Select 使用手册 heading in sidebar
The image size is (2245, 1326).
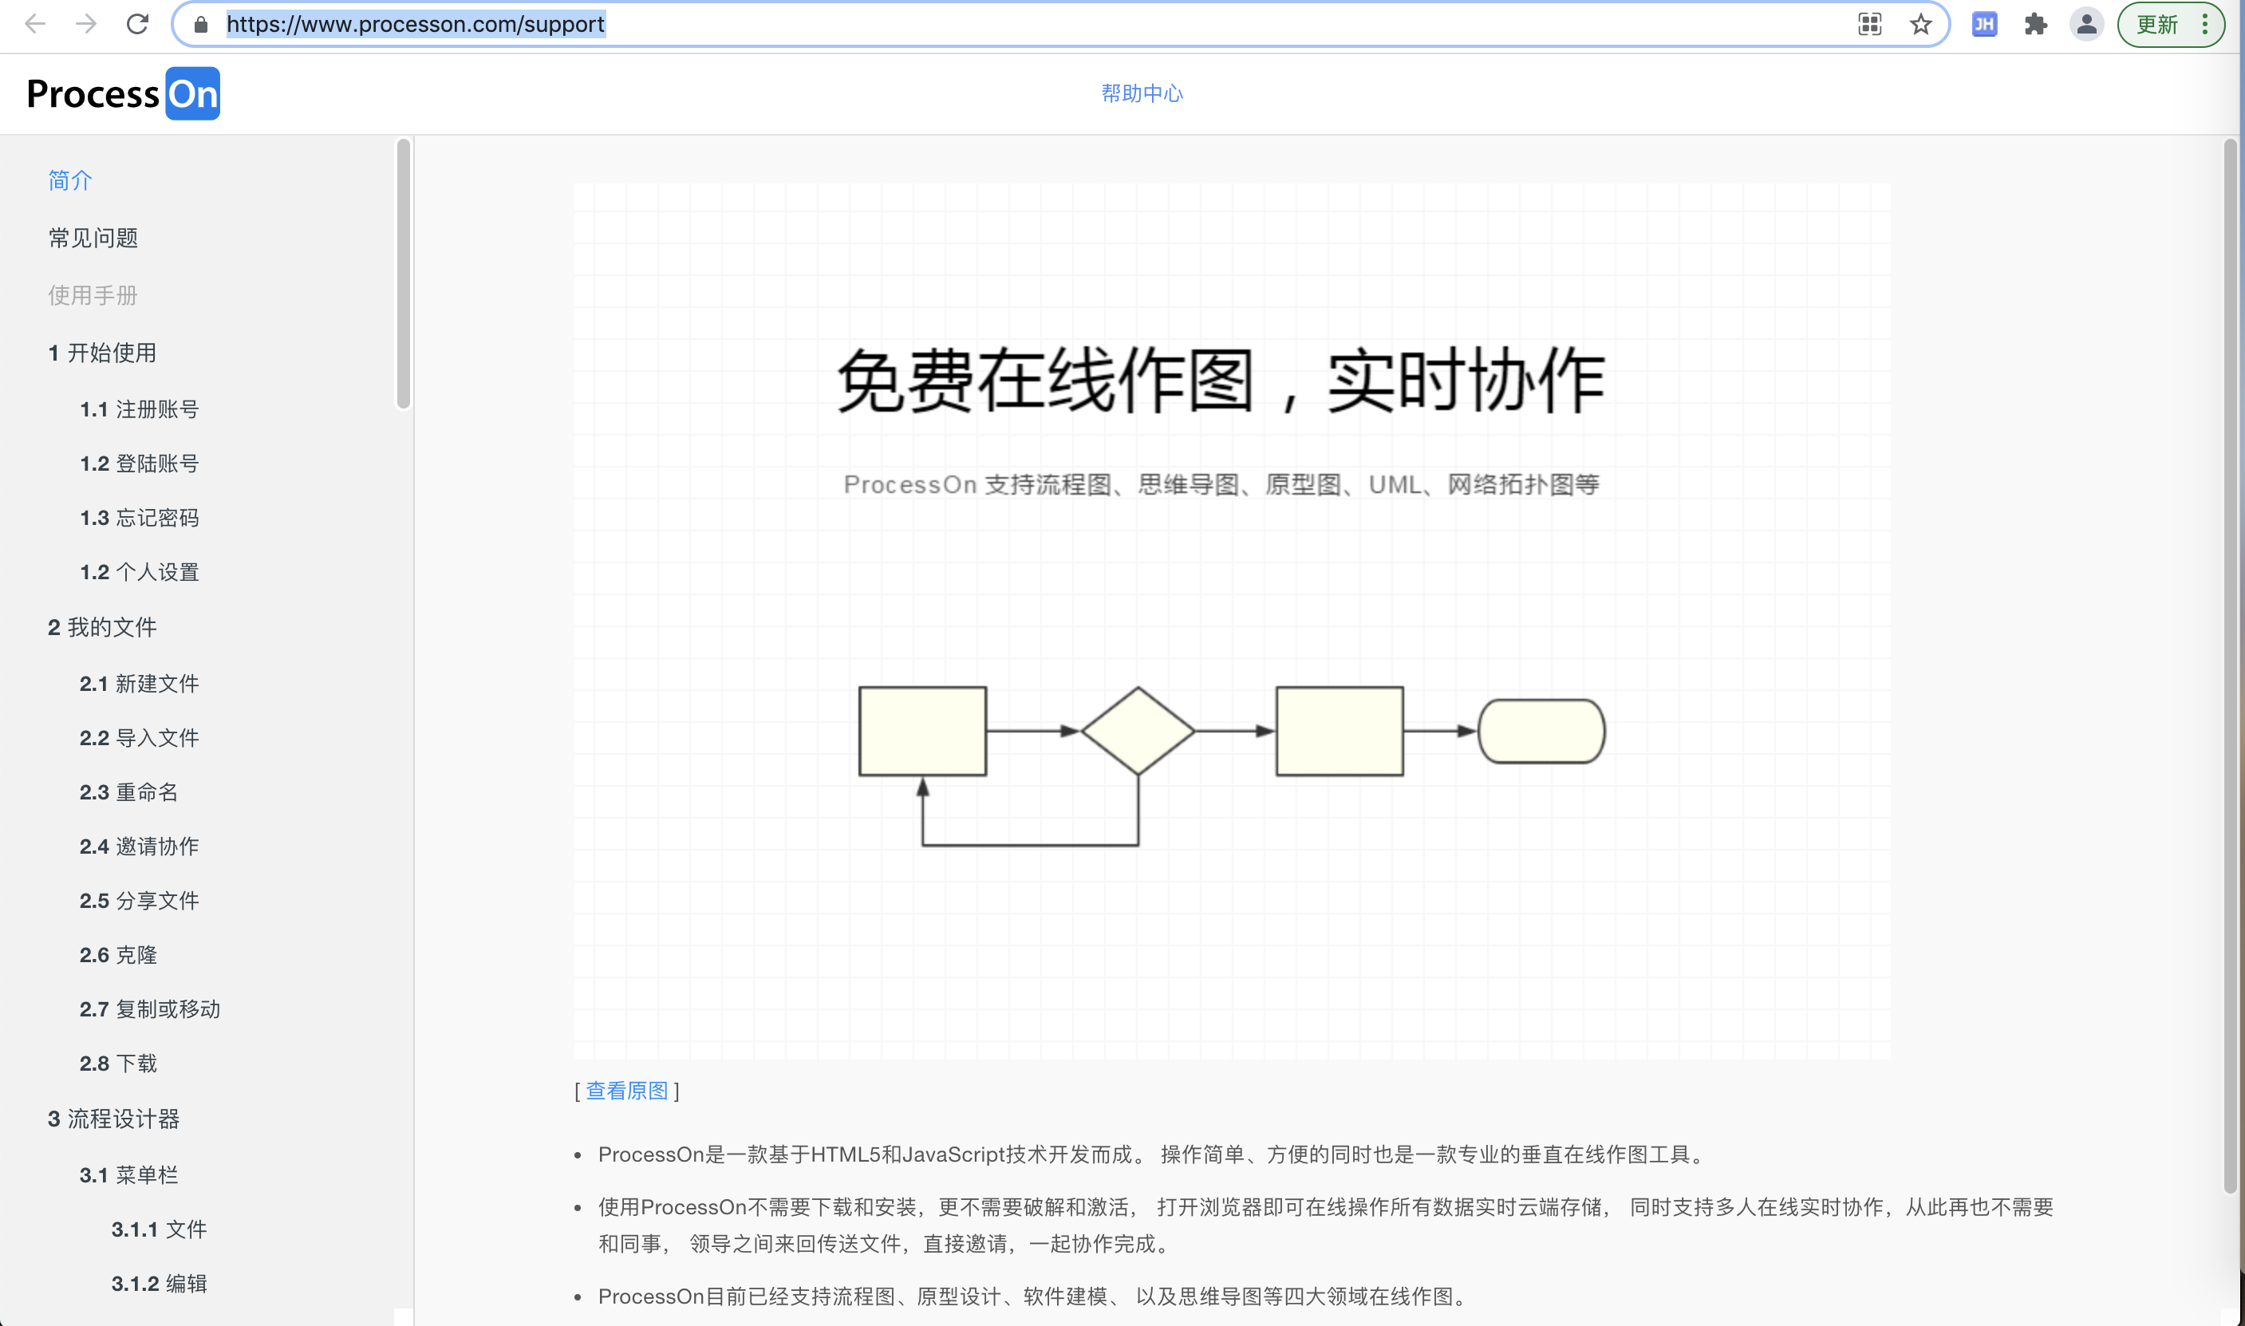pos(93,295)
